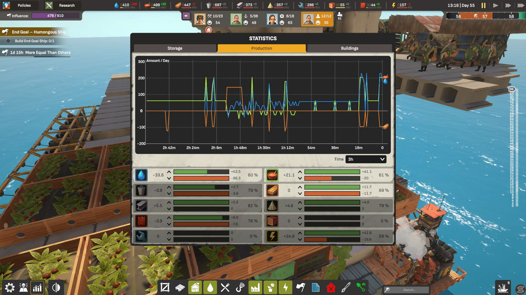Set game to triple fast-forward speed
Screen dimensions: 526x295
[x=521, y=5]
